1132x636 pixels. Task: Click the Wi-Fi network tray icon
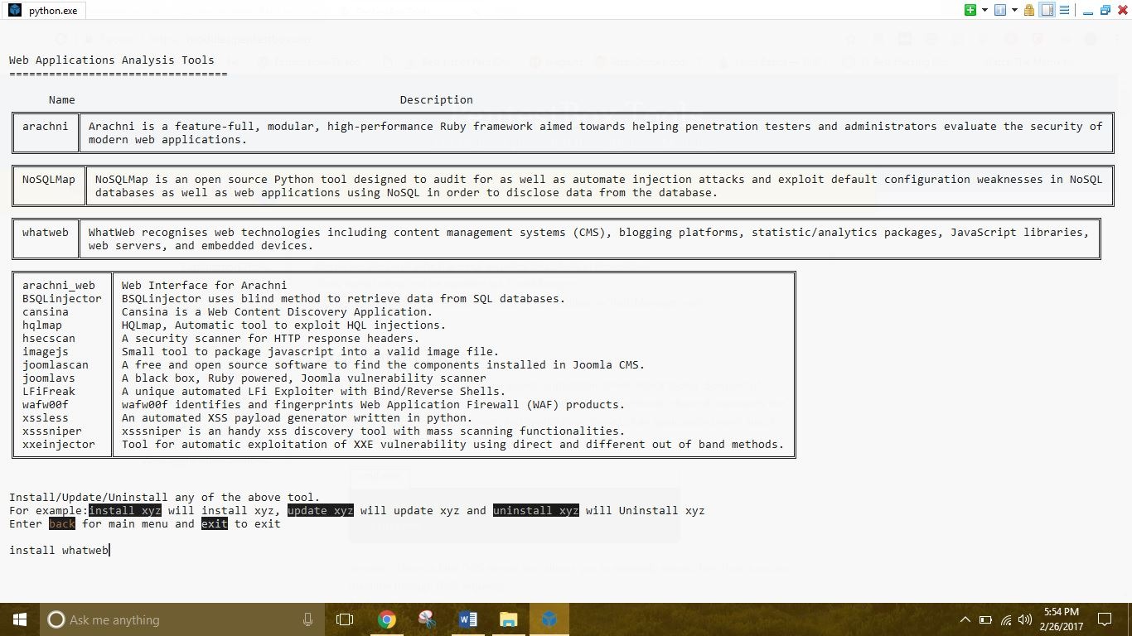tap(1006, 619)
